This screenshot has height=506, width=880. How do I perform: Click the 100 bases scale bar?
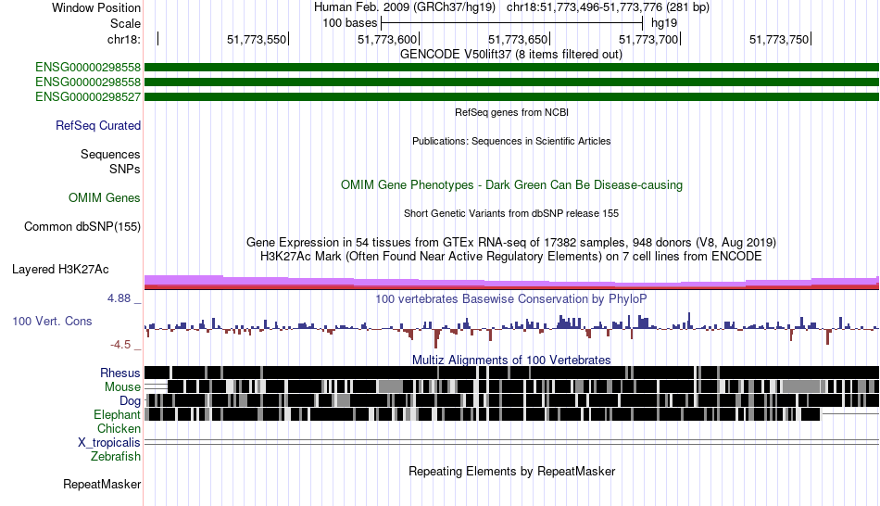click(512, 23)
